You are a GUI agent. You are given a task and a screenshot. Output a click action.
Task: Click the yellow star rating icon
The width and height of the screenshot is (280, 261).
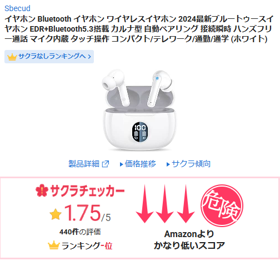tap(56, 214)
